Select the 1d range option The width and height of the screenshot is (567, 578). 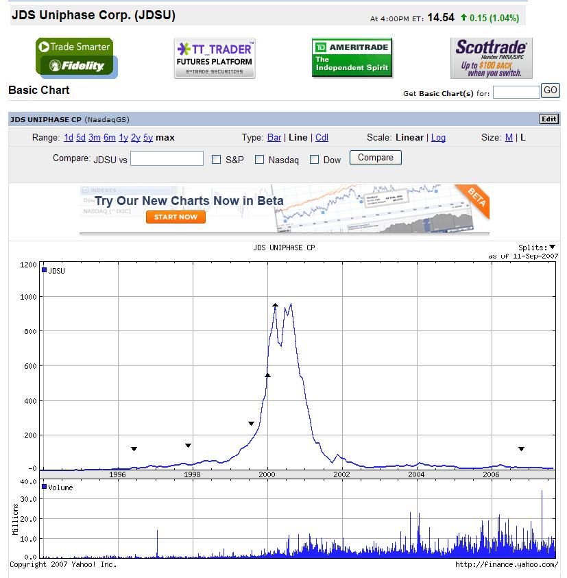68,138
